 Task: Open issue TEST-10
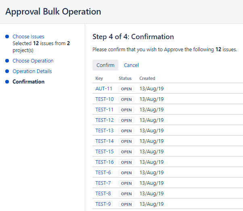[105, 99]
